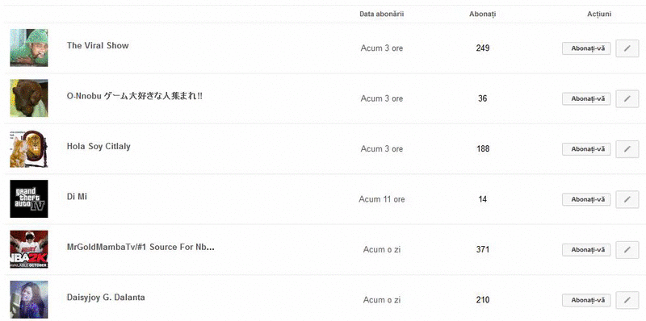Click the pencil edit icon for O-Nnobu channel

click(x=627, y=98)
